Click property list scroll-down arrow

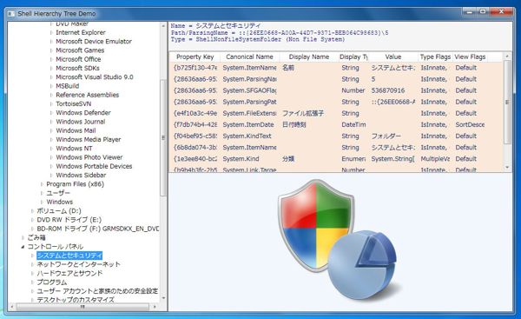[x=507, y=167]
